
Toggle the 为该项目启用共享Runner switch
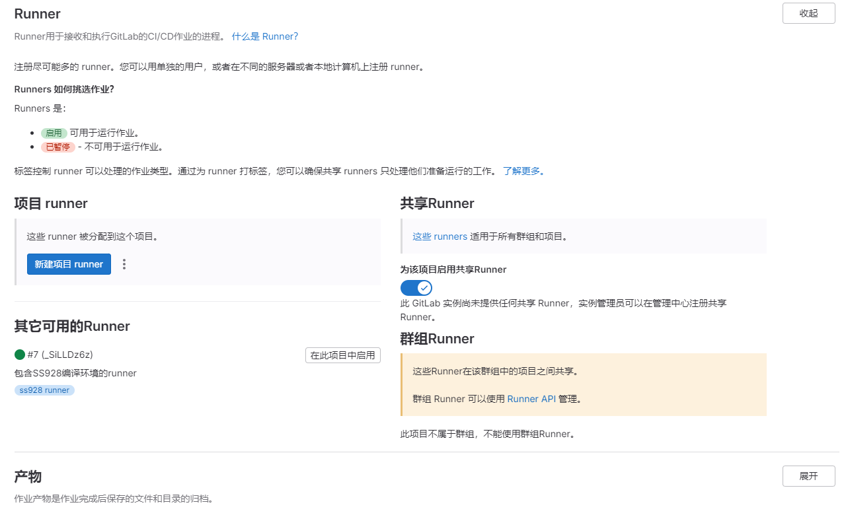416,287
